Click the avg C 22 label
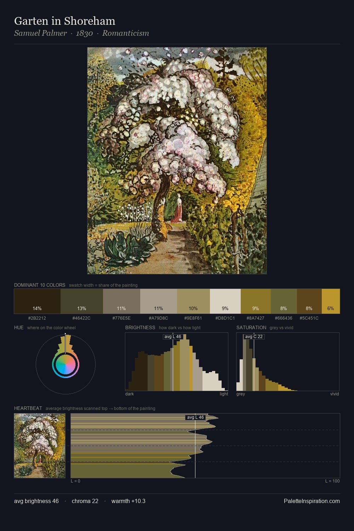 click(x=254, y=337)
